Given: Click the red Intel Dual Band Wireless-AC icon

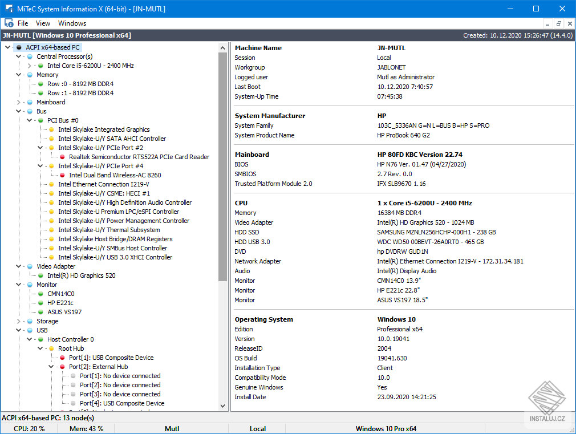Looking at the screenshot, I should point(63,175).
